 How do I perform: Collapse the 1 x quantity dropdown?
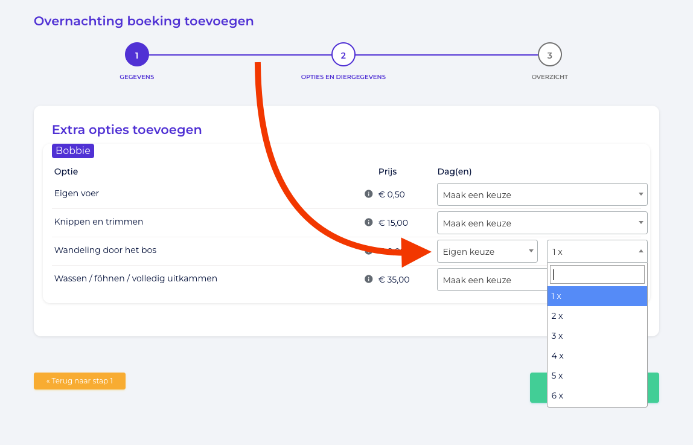point(597,251)
